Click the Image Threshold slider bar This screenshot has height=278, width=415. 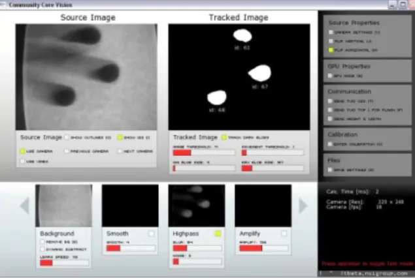(204, 153)
